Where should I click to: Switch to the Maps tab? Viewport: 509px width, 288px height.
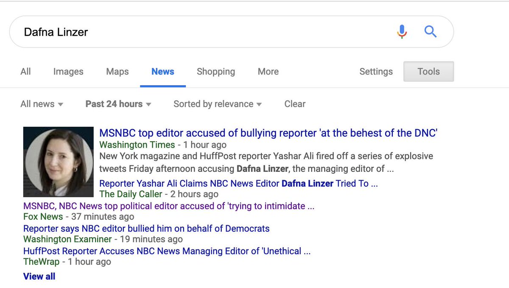(117, 72)
